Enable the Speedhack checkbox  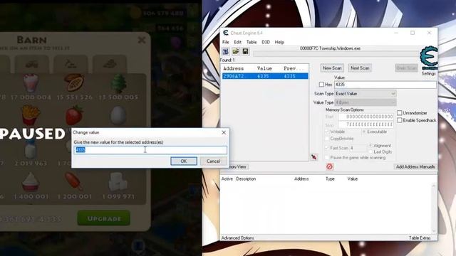click(x=400, y=120)
